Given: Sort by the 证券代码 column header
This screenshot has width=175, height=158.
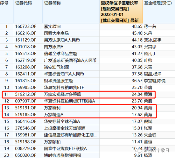Looking at the screenshot, I should [x=24, y=3].
